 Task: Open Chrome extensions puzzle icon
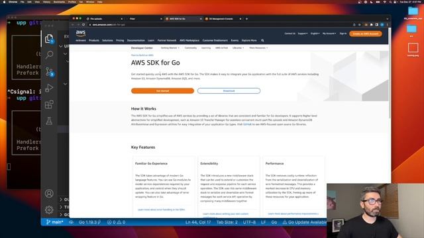click(x=372, y=24)
